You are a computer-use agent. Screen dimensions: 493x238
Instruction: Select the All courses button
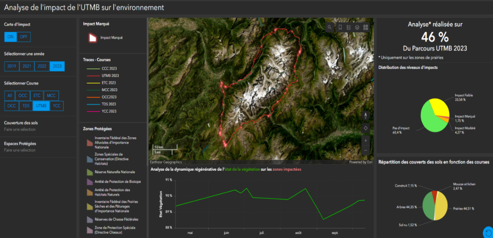10,96
